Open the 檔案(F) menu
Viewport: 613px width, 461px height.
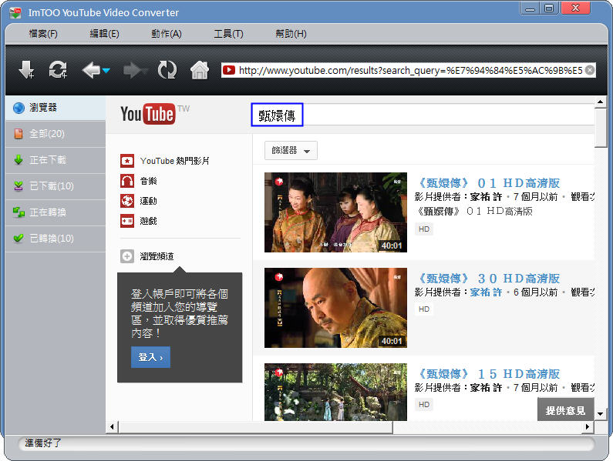click(43, 34)
